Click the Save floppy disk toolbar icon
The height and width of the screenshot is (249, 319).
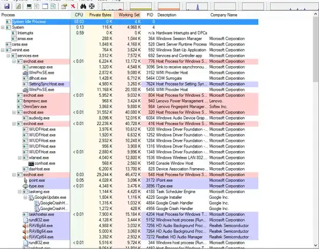coord(7,6)
